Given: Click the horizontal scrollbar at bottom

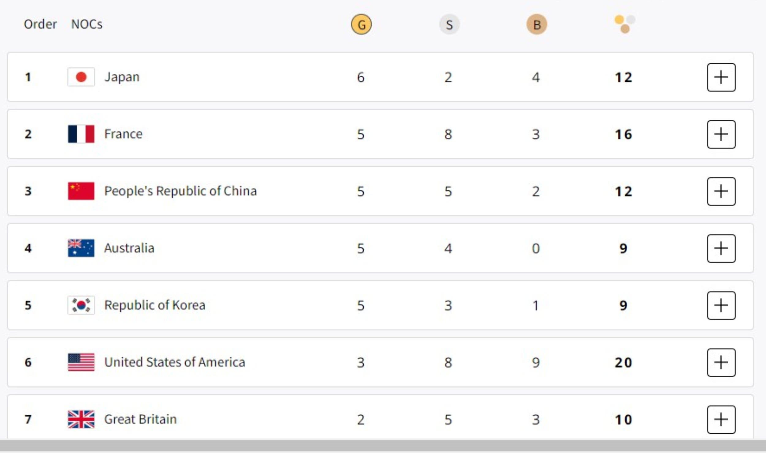Looking at the screenshot, I should coord(383,445).
